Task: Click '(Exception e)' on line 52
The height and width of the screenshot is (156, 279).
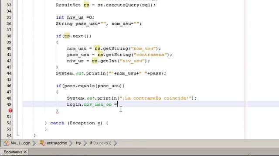Action: (x=85, y=123)
